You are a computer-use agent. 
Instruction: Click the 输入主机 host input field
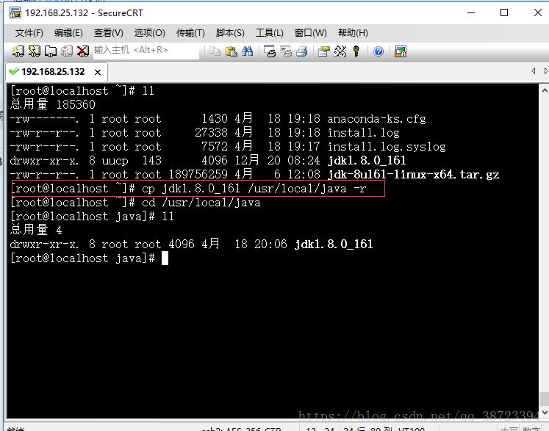click(146, 51)
